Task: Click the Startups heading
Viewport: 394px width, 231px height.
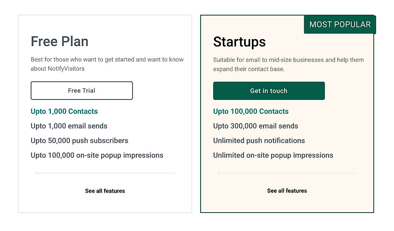Action: [239, 42]
